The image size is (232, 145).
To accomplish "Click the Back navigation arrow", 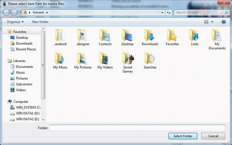I will click(x=6, y=13).
